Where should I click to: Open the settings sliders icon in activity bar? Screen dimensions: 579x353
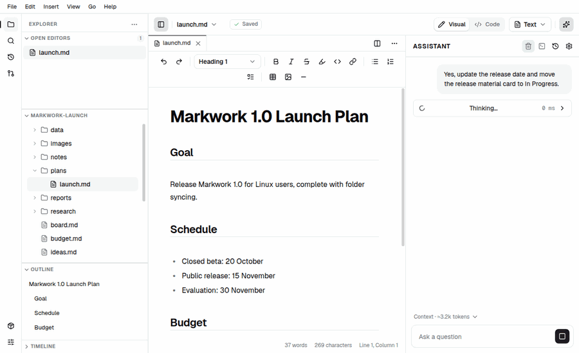pyautogui.click(x=11, y=342)
